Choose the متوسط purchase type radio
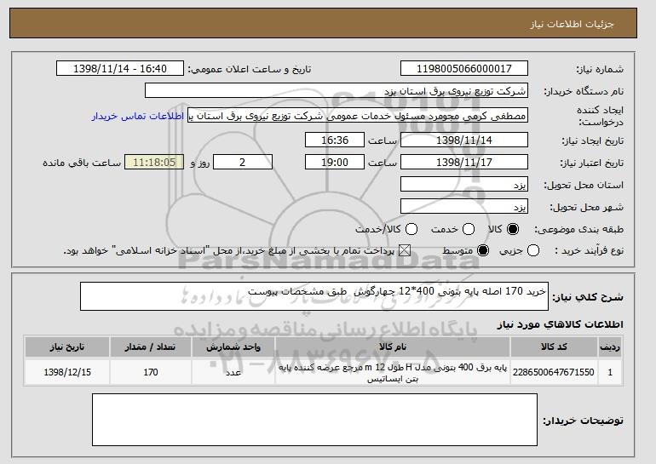The width and height of the screenshot is (656, 464). tap(483, 251)
